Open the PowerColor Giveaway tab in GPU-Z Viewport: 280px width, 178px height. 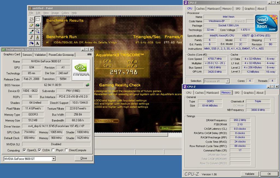click(x=61, y=55)
